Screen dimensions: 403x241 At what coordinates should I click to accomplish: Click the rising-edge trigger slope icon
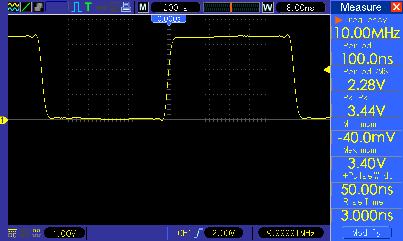click(198, 233)
